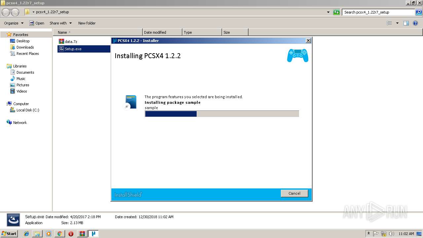This screenshot has height=238, width=423.
Task: Click the address bar folder icon
Action: [x=27, y=12]
